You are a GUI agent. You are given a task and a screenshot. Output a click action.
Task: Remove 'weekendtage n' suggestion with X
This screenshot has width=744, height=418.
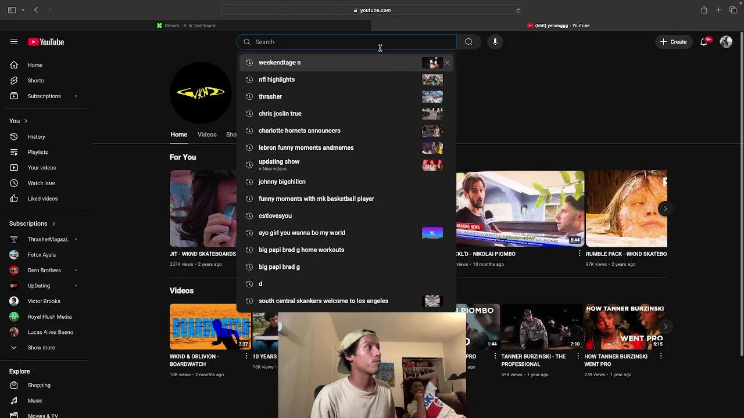[x=447, y=63]
